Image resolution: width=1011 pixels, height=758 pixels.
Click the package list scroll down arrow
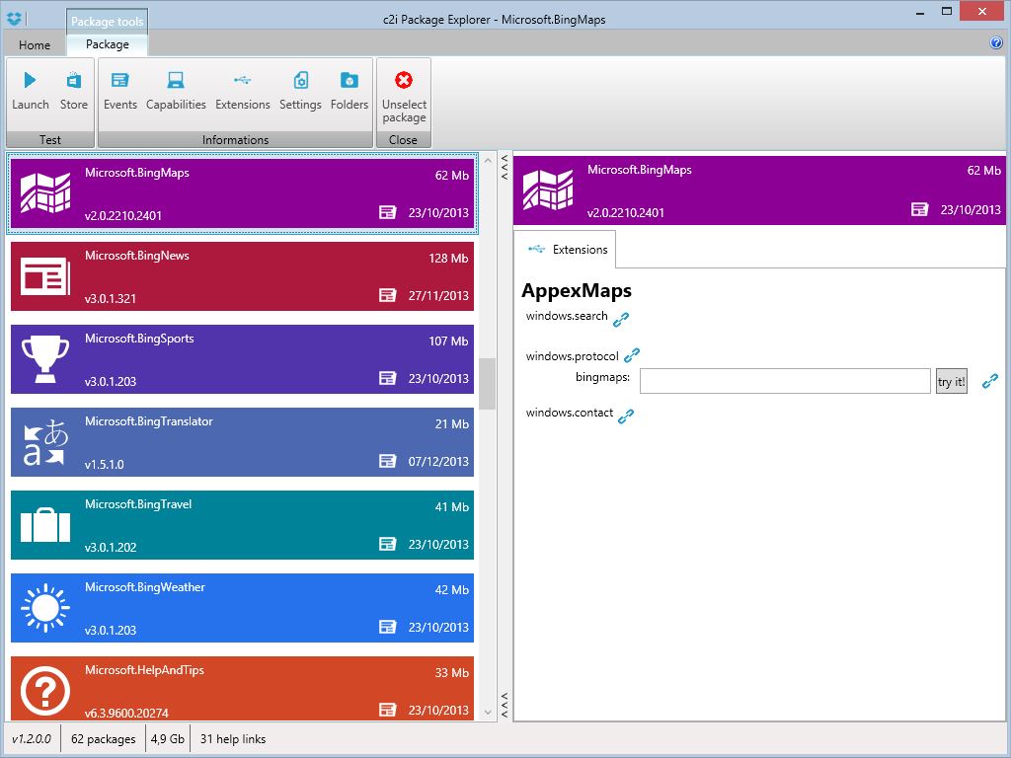click(488, 713)
